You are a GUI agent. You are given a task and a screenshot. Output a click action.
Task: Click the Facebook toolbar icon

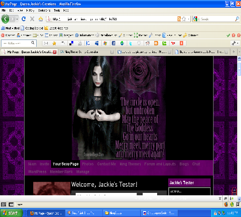[113, 43]
